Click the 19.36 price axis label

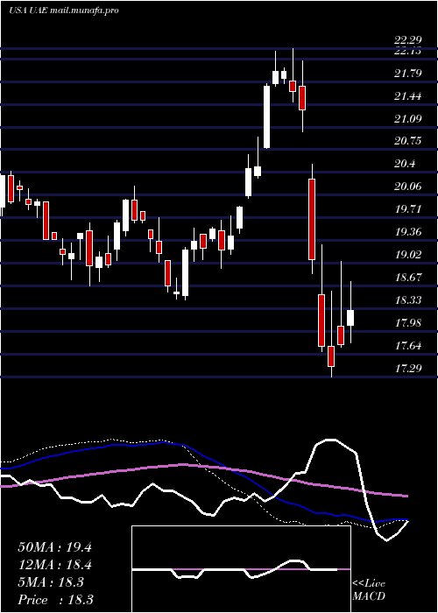[x=408, y=232]
